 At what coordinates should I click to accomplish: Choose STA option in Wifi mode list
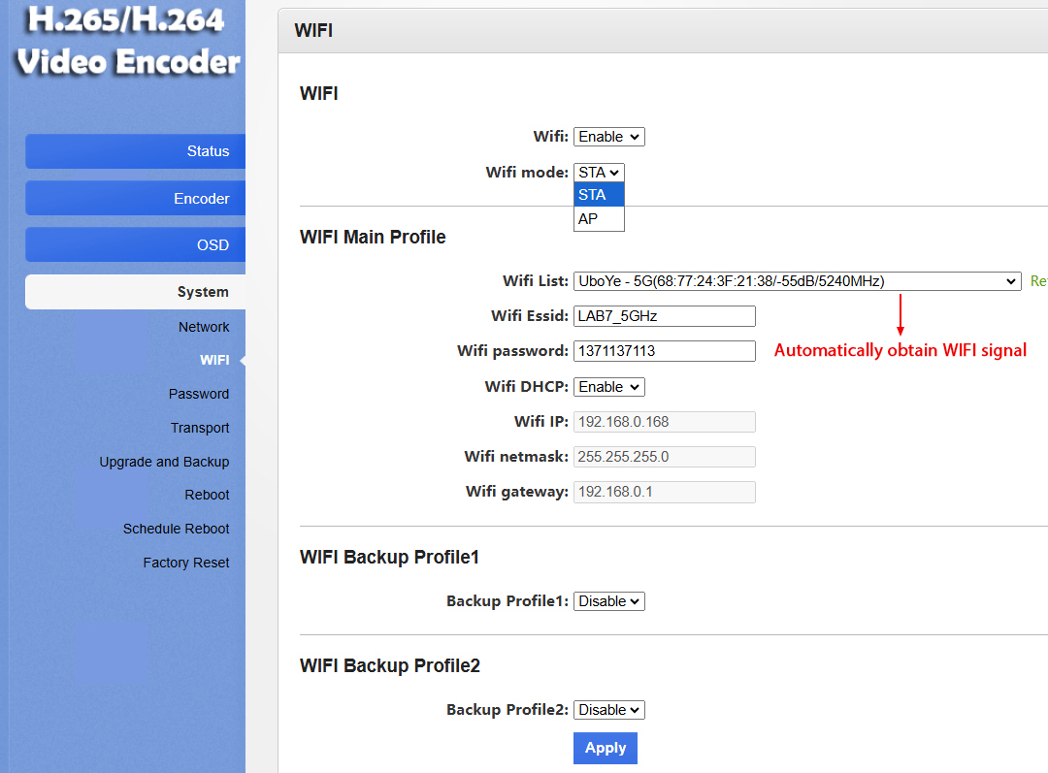coord(599,194)
